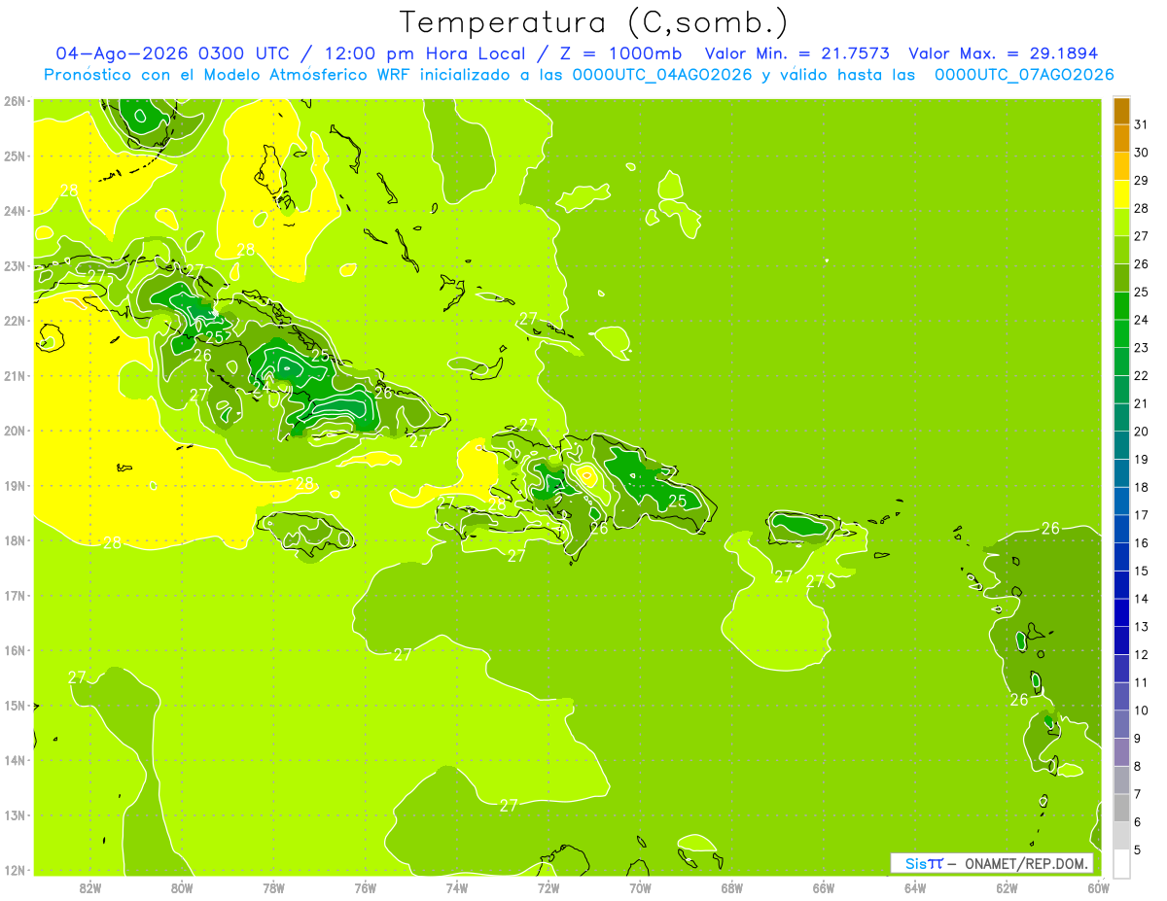Viewport: 1167px width, 901px height.
Task: Click the 'ONAMET/REP.DOM.' credit label
Action: click(x=1026, y=863)
